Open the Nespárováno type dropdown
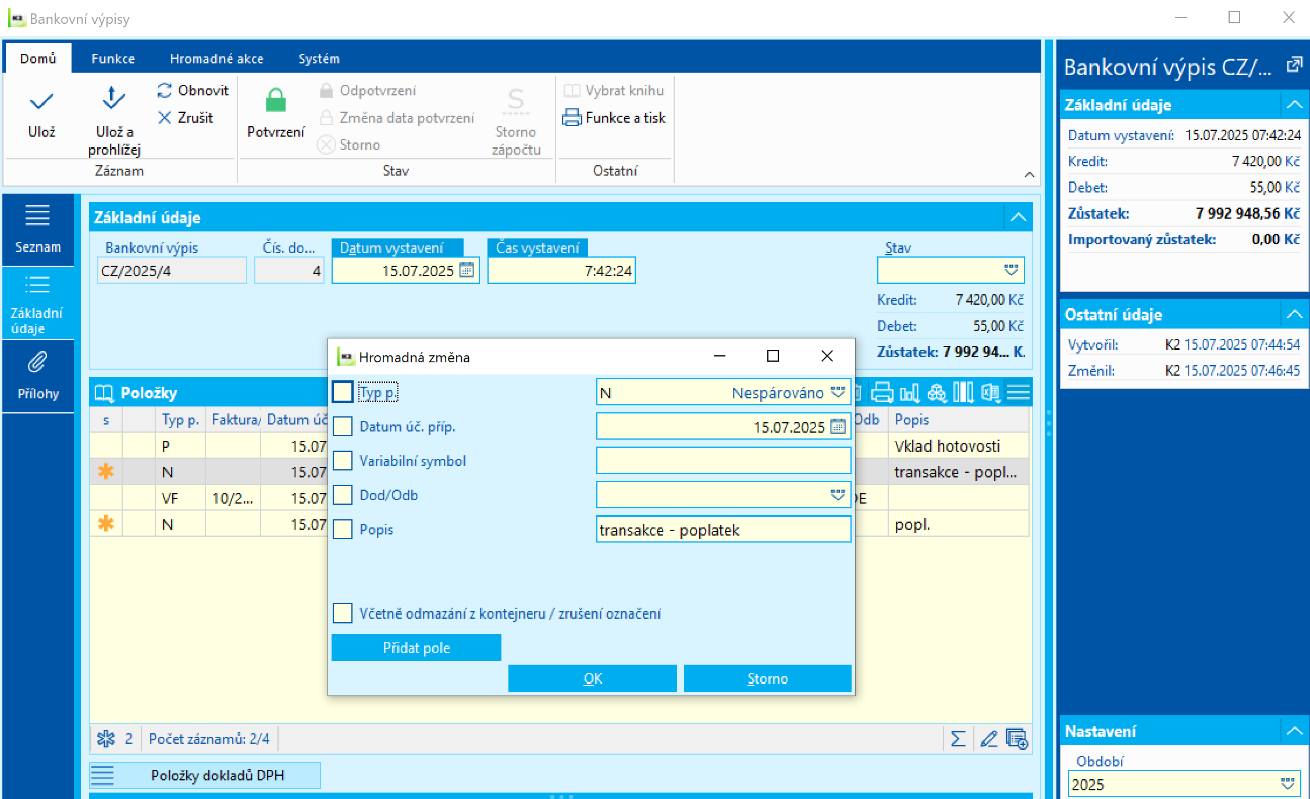This screenshot has height=799, width=1310. (x=838, y=393)
